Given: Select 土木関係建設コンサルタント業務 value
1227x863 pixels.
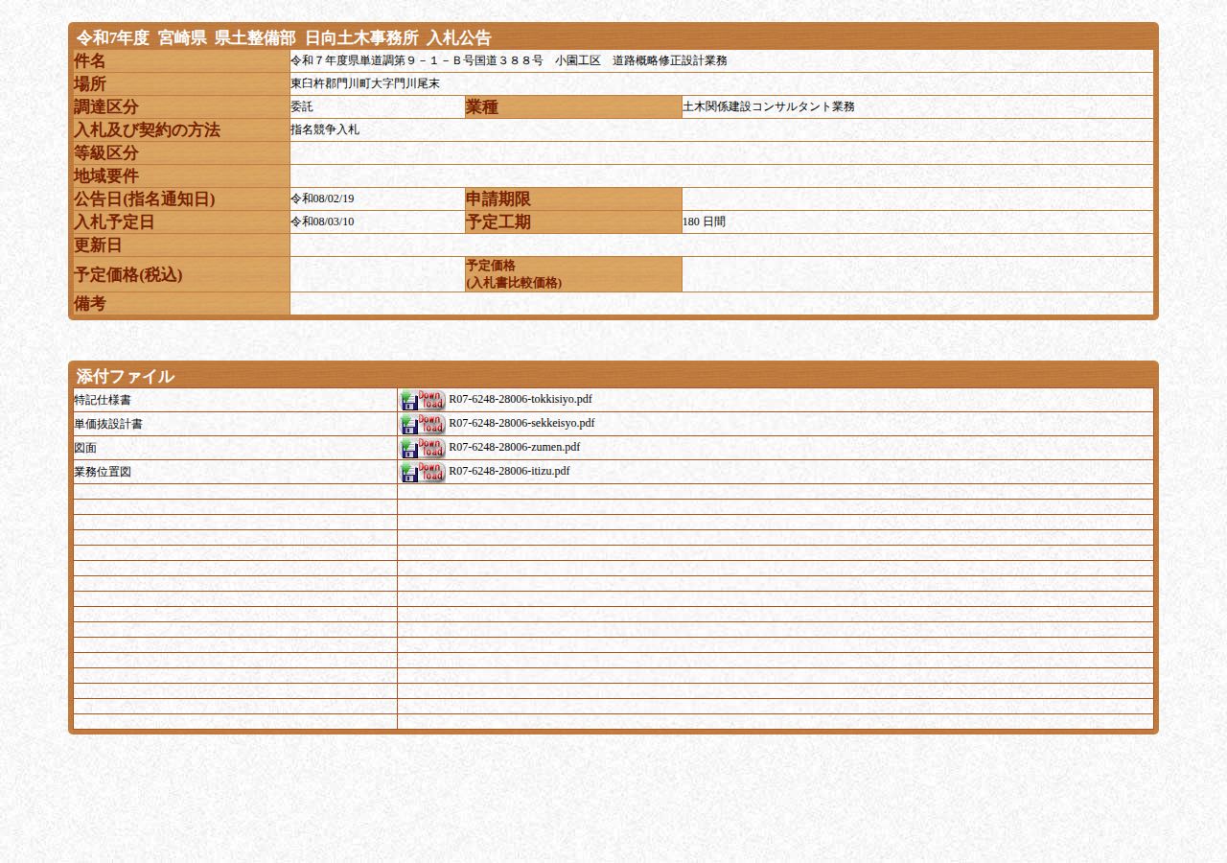Looking at the screenshot, I should click(x=769, y=106).
